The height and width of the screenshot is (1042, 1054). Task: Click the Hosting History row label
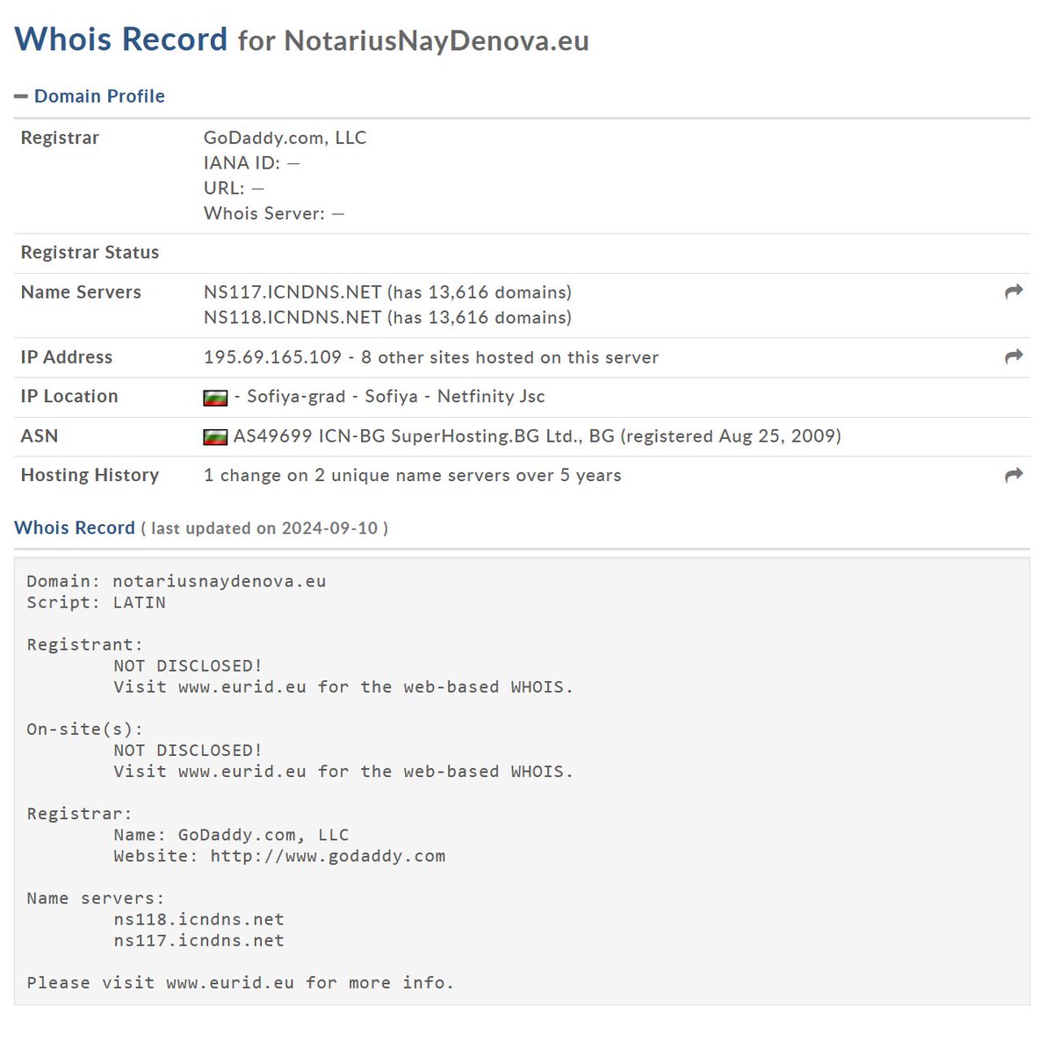coord(90,475)
